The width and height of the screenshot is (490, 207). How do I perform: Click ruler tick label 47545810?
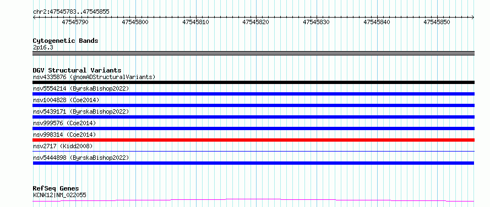tap(195, 22)
